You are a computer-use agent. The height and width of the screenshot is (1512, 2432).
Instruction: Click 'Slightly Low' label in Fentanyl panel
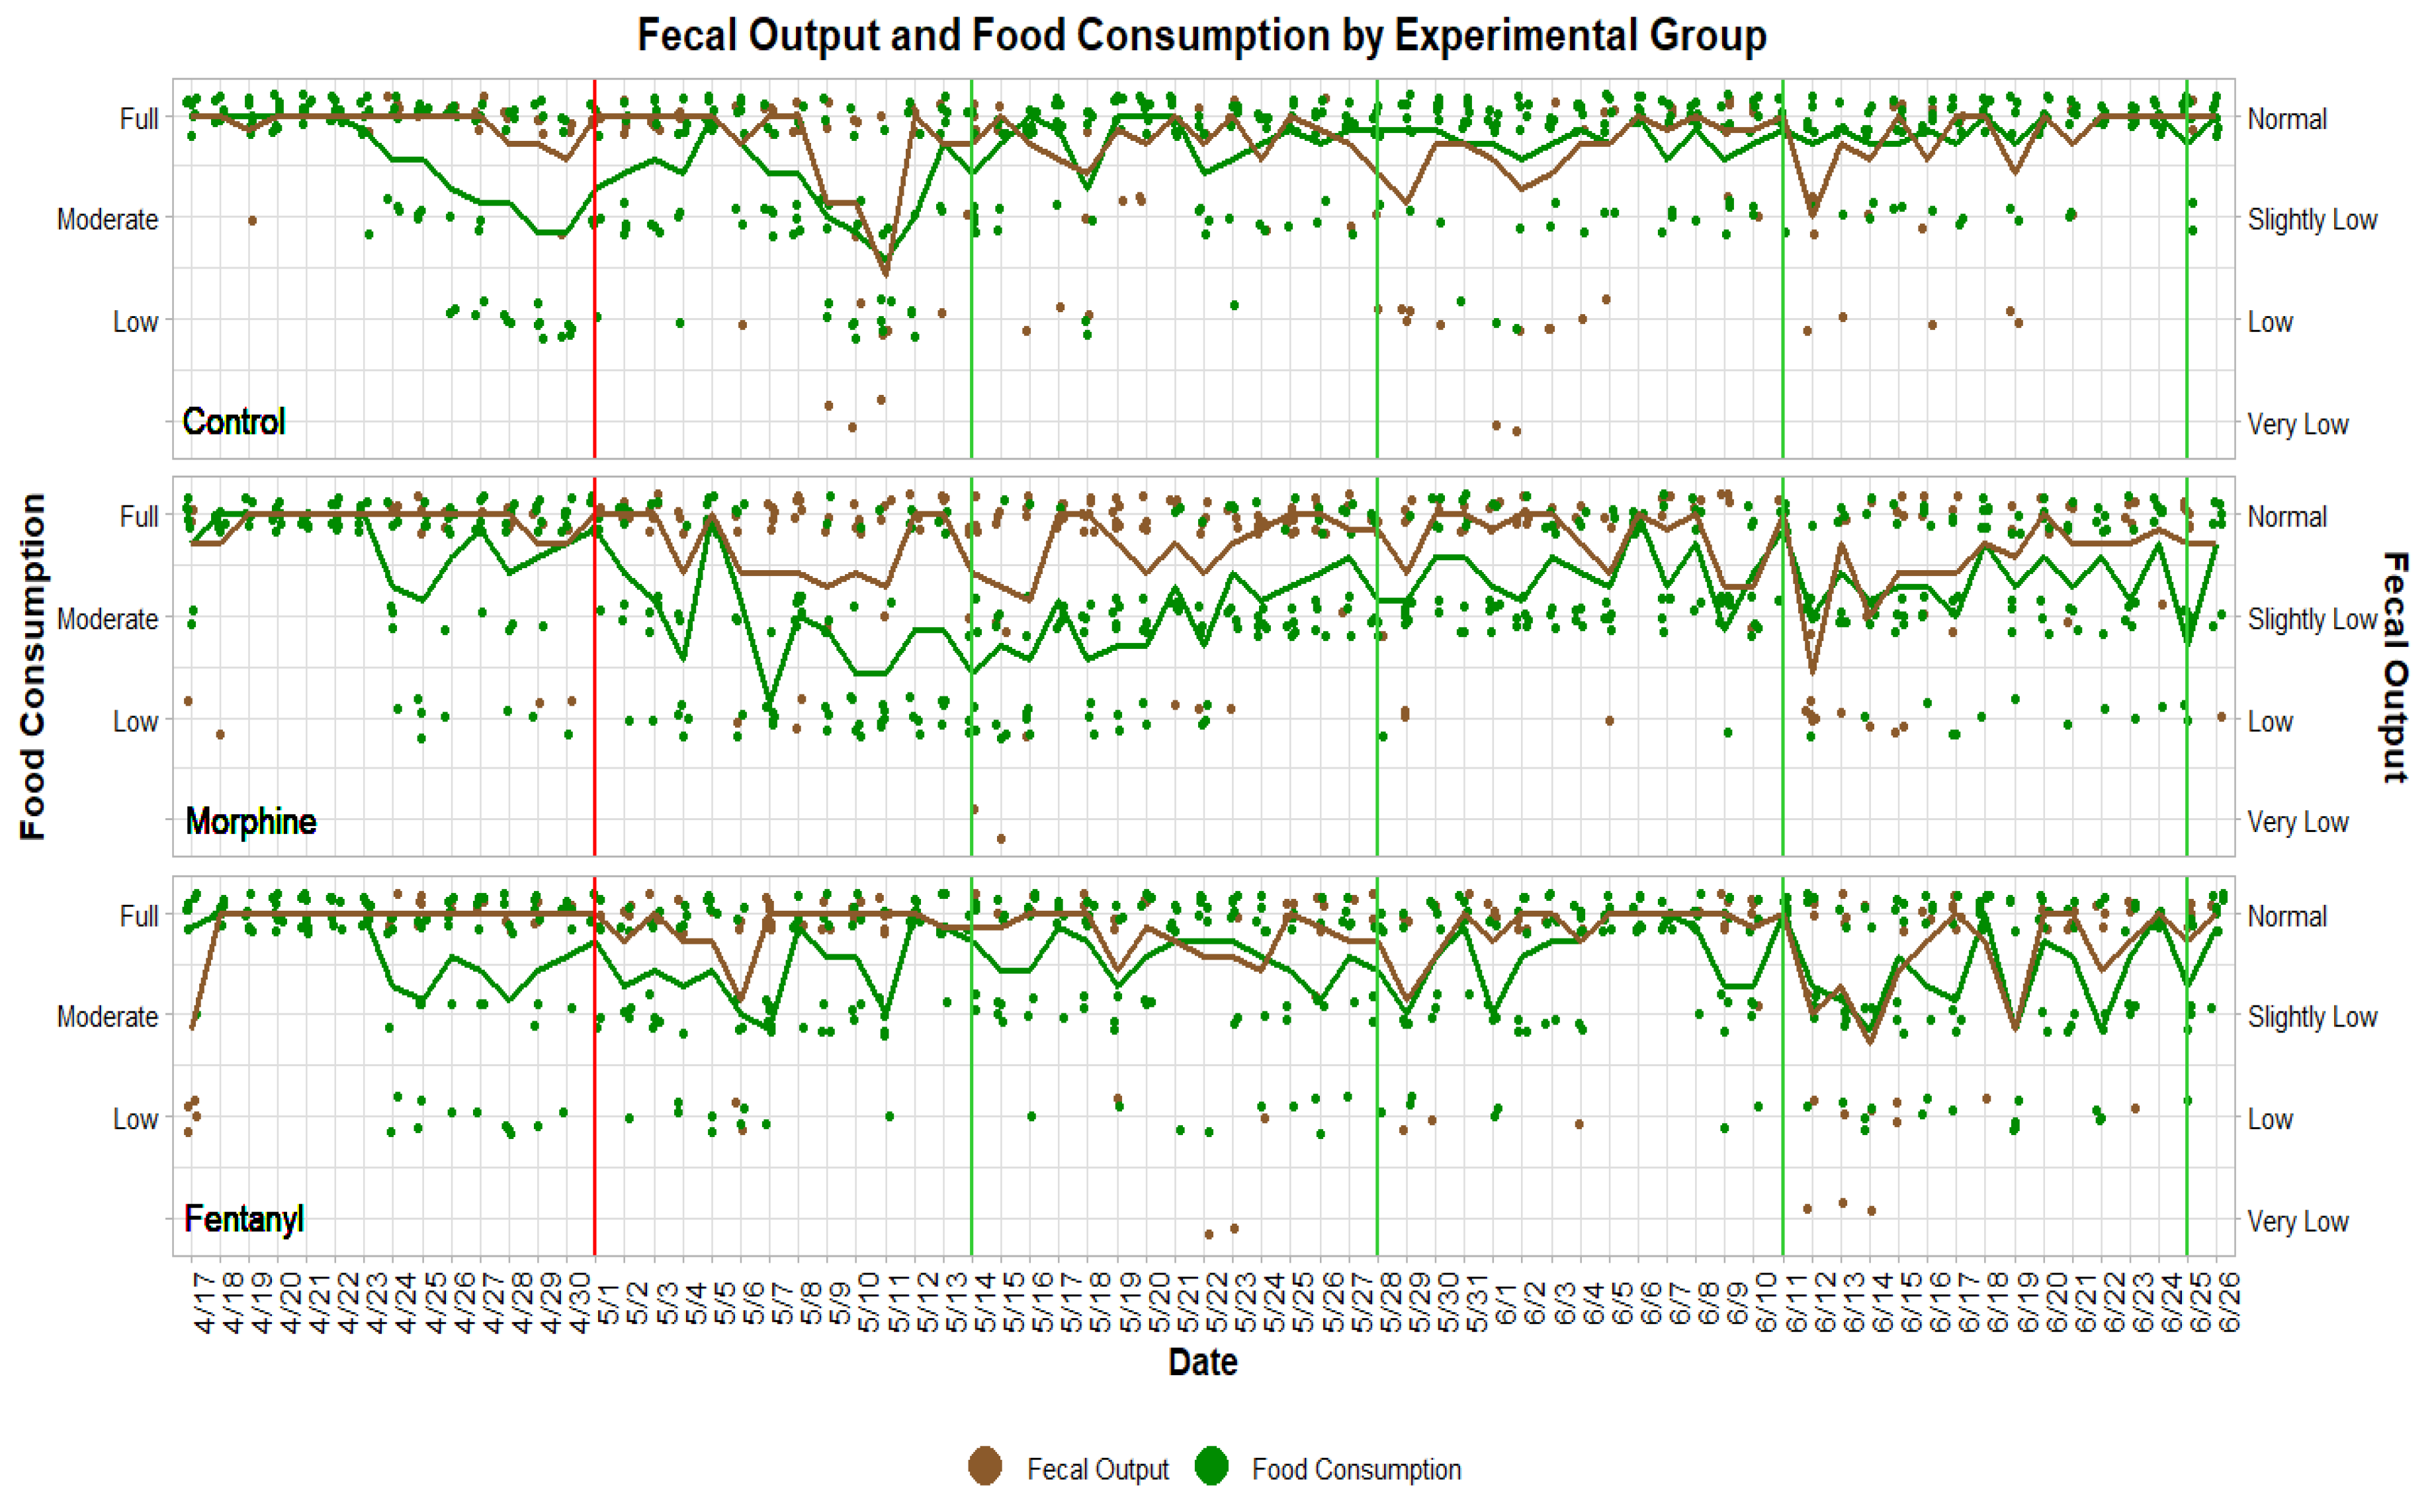(2312, 1017)
